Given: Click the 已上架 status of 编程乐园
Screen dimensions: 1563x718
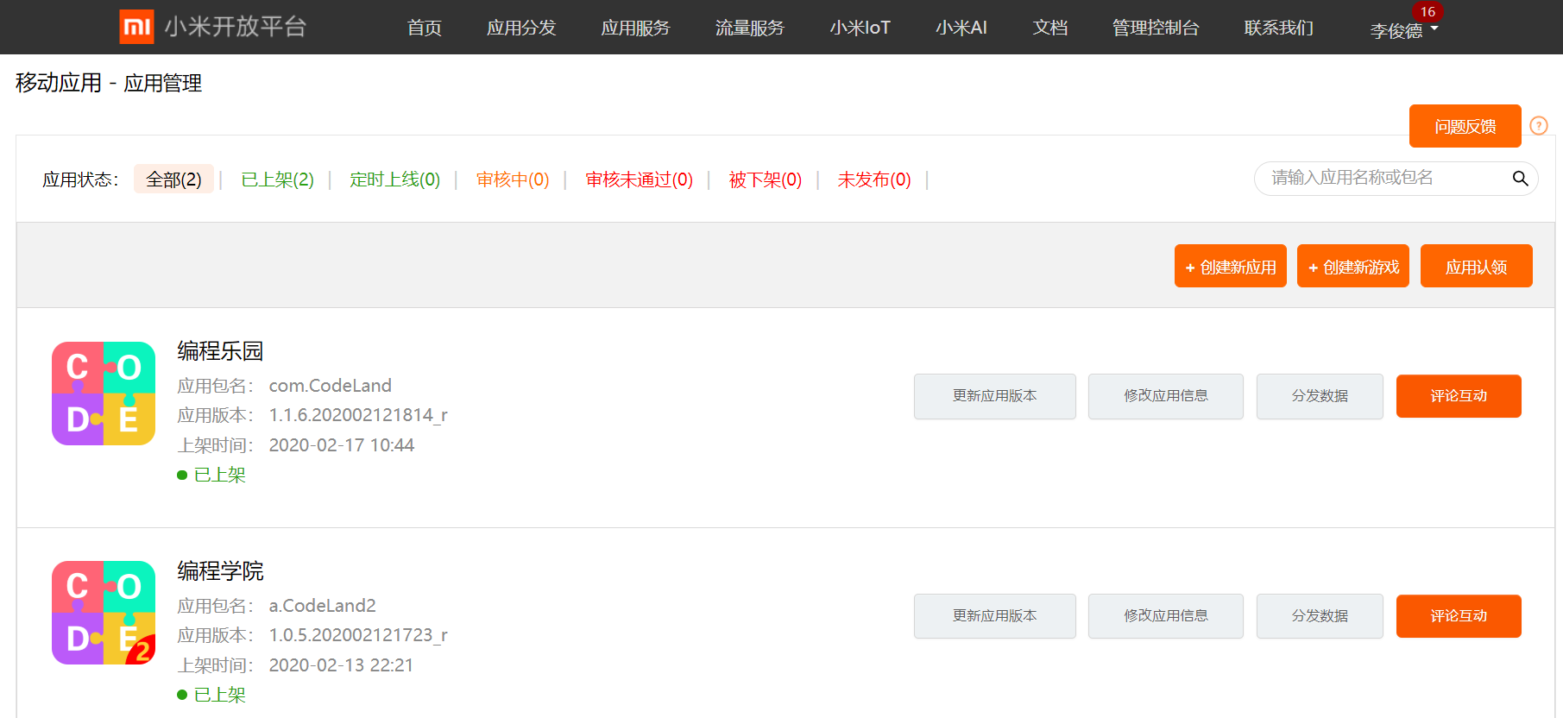Looking at the screenshot, I should (211, 475).
